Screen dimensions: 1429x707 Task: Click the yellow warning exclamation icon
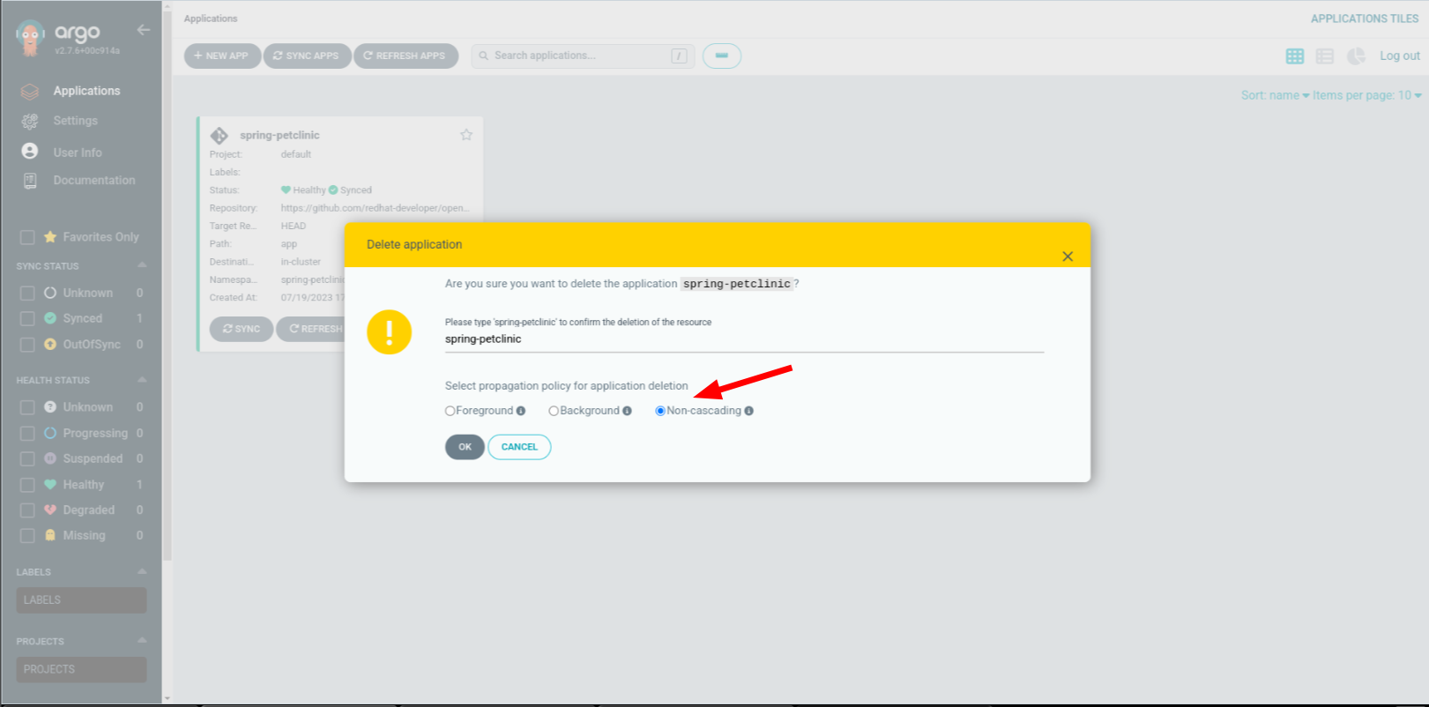390,332
